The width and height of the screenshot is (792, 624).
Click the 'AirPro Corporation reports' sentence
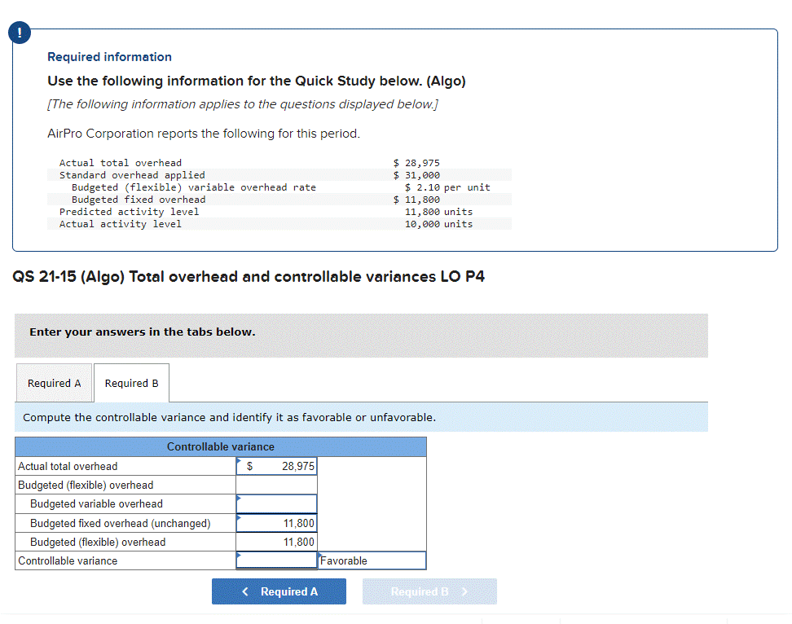point(204,134)
